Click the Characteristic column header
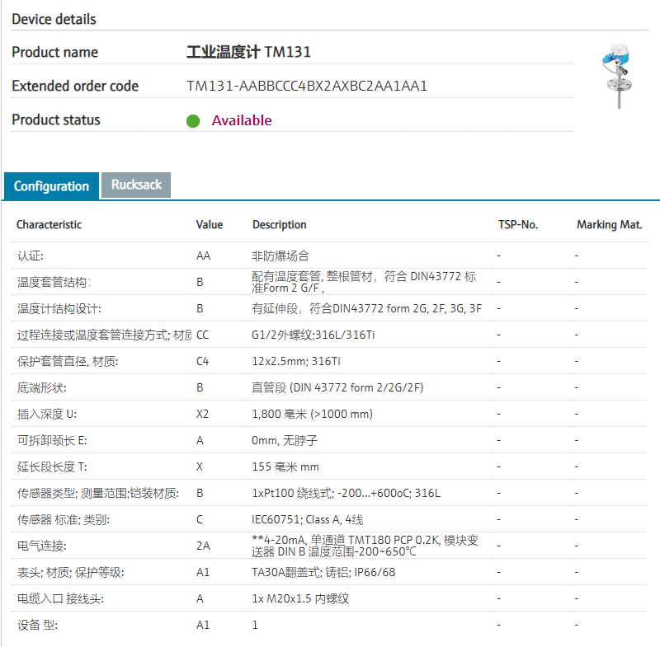Viewport: 660px width, 647px height. pos(49,225)
